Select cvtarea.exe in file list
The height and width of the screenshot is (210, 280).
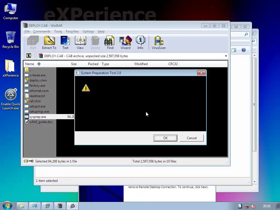coord(37,75)
